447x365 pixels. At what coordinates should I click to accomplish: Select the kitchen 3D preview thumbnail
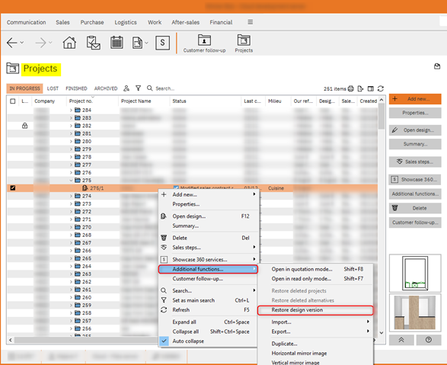415,313
